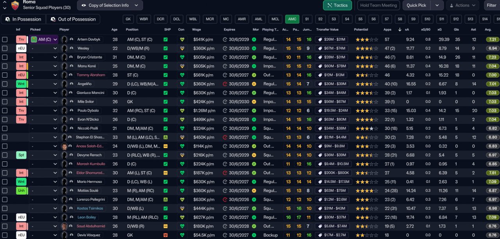The height and width of the screenshot is (239, 500).
Task: Click condition heart icon for Lorenzo Pellegrini
Action: [x=182, y=200]
